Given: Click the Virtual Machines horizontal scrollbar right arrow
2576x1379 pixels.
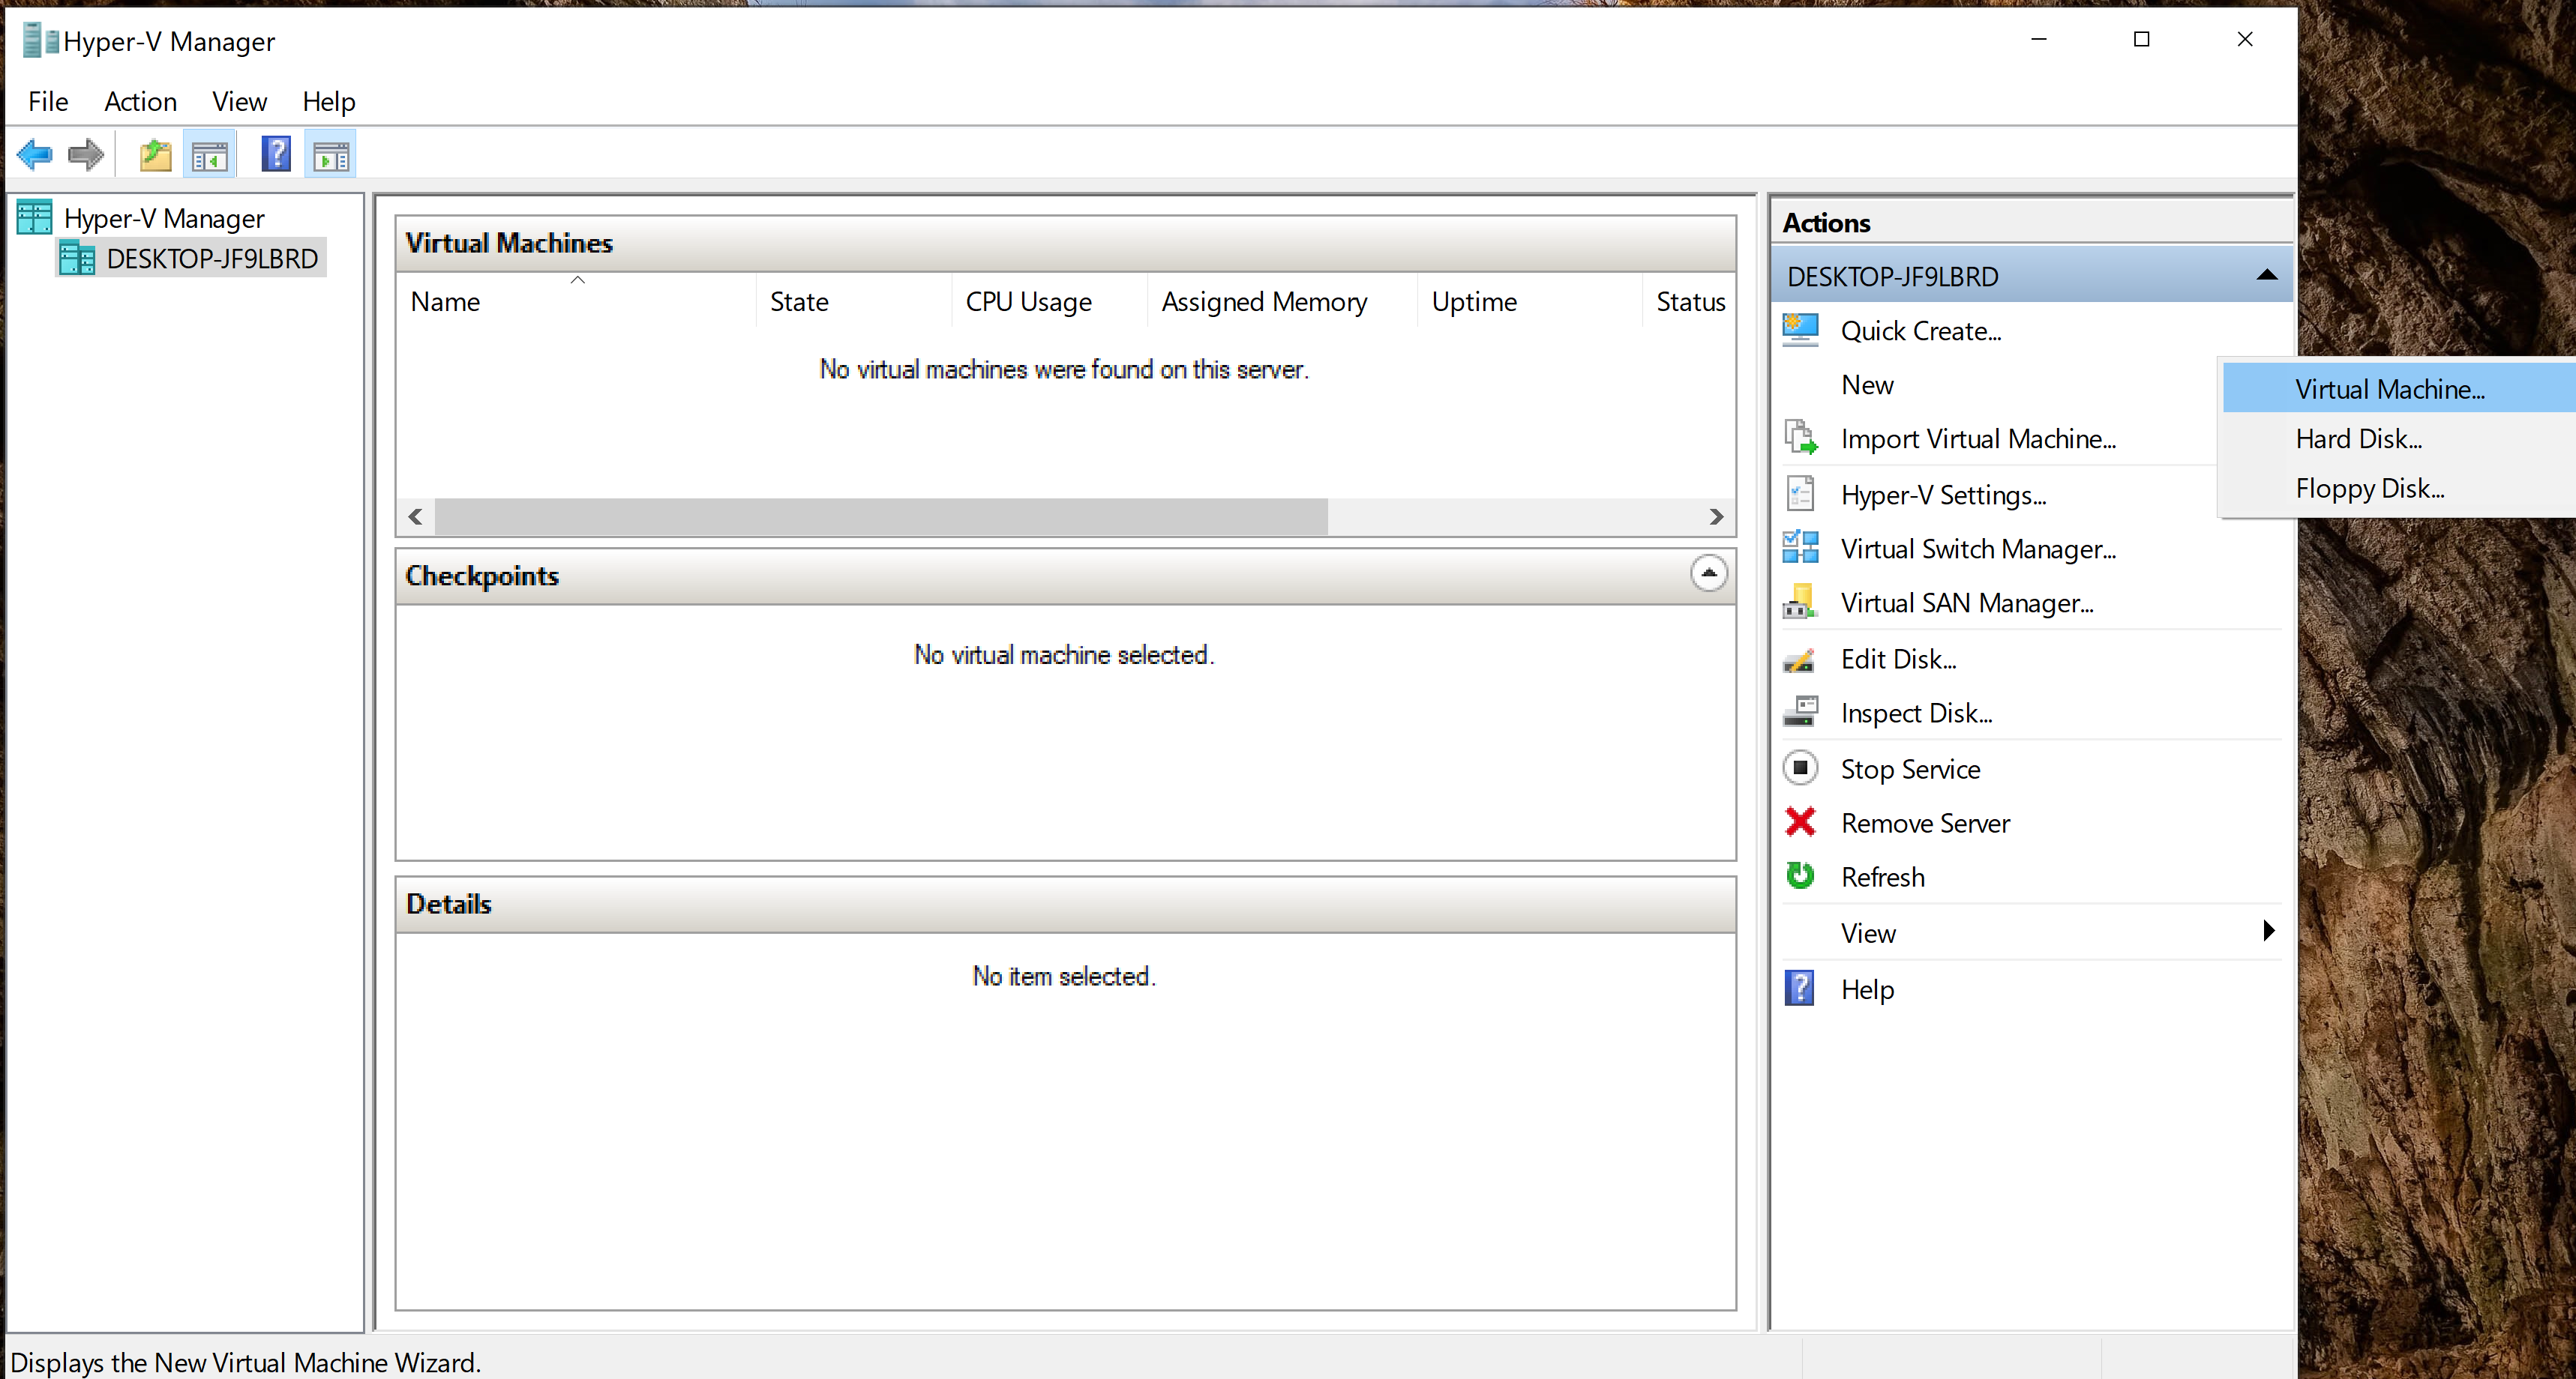Looking at the screenshot, I should click(x=1716, y=516).
